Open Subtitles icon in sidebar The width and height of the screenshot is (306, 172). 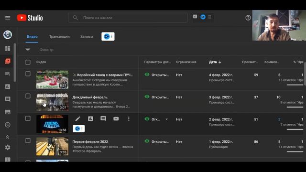click(x=8, y=112)
